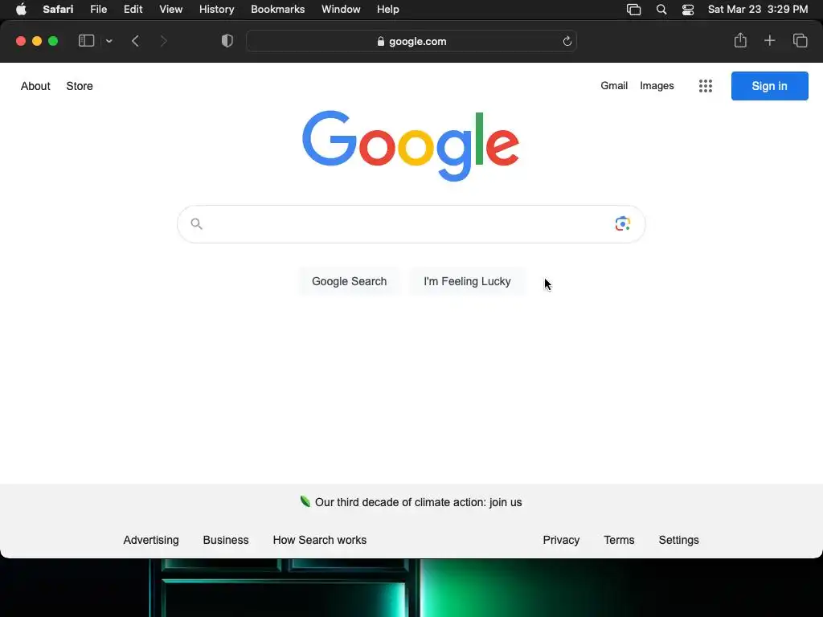Click the Google Search button

[349, 281]
